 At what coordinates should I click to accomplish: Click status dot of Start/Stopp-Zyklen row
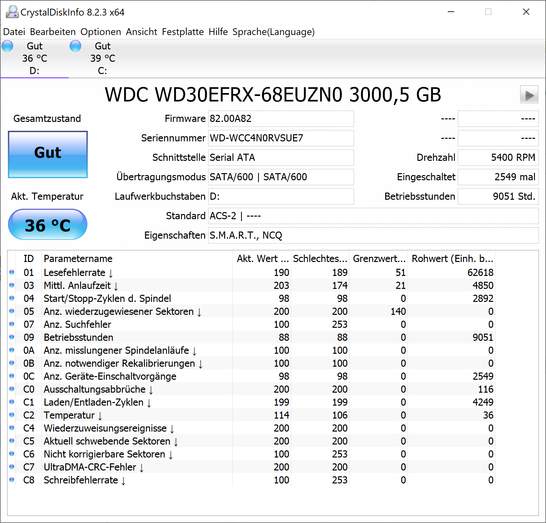tap(12, 298)
